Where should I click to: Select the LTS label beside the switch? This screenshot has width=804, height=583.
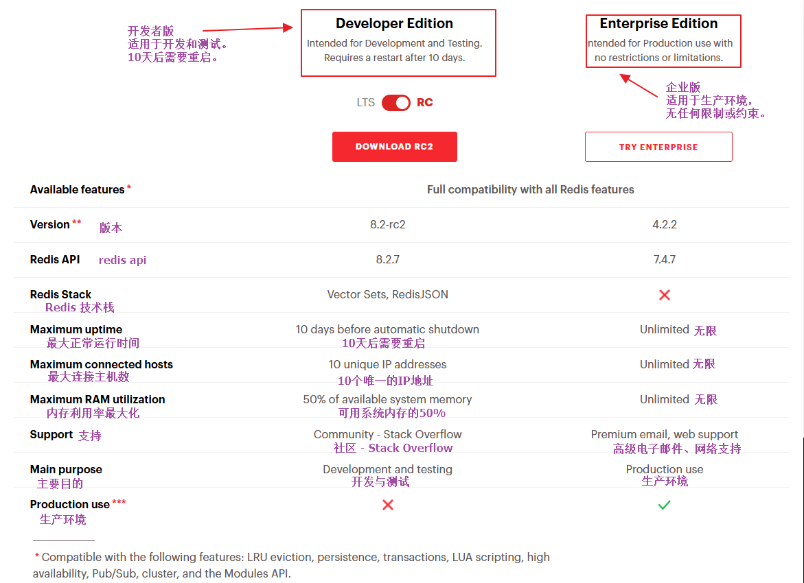point(365,102)
